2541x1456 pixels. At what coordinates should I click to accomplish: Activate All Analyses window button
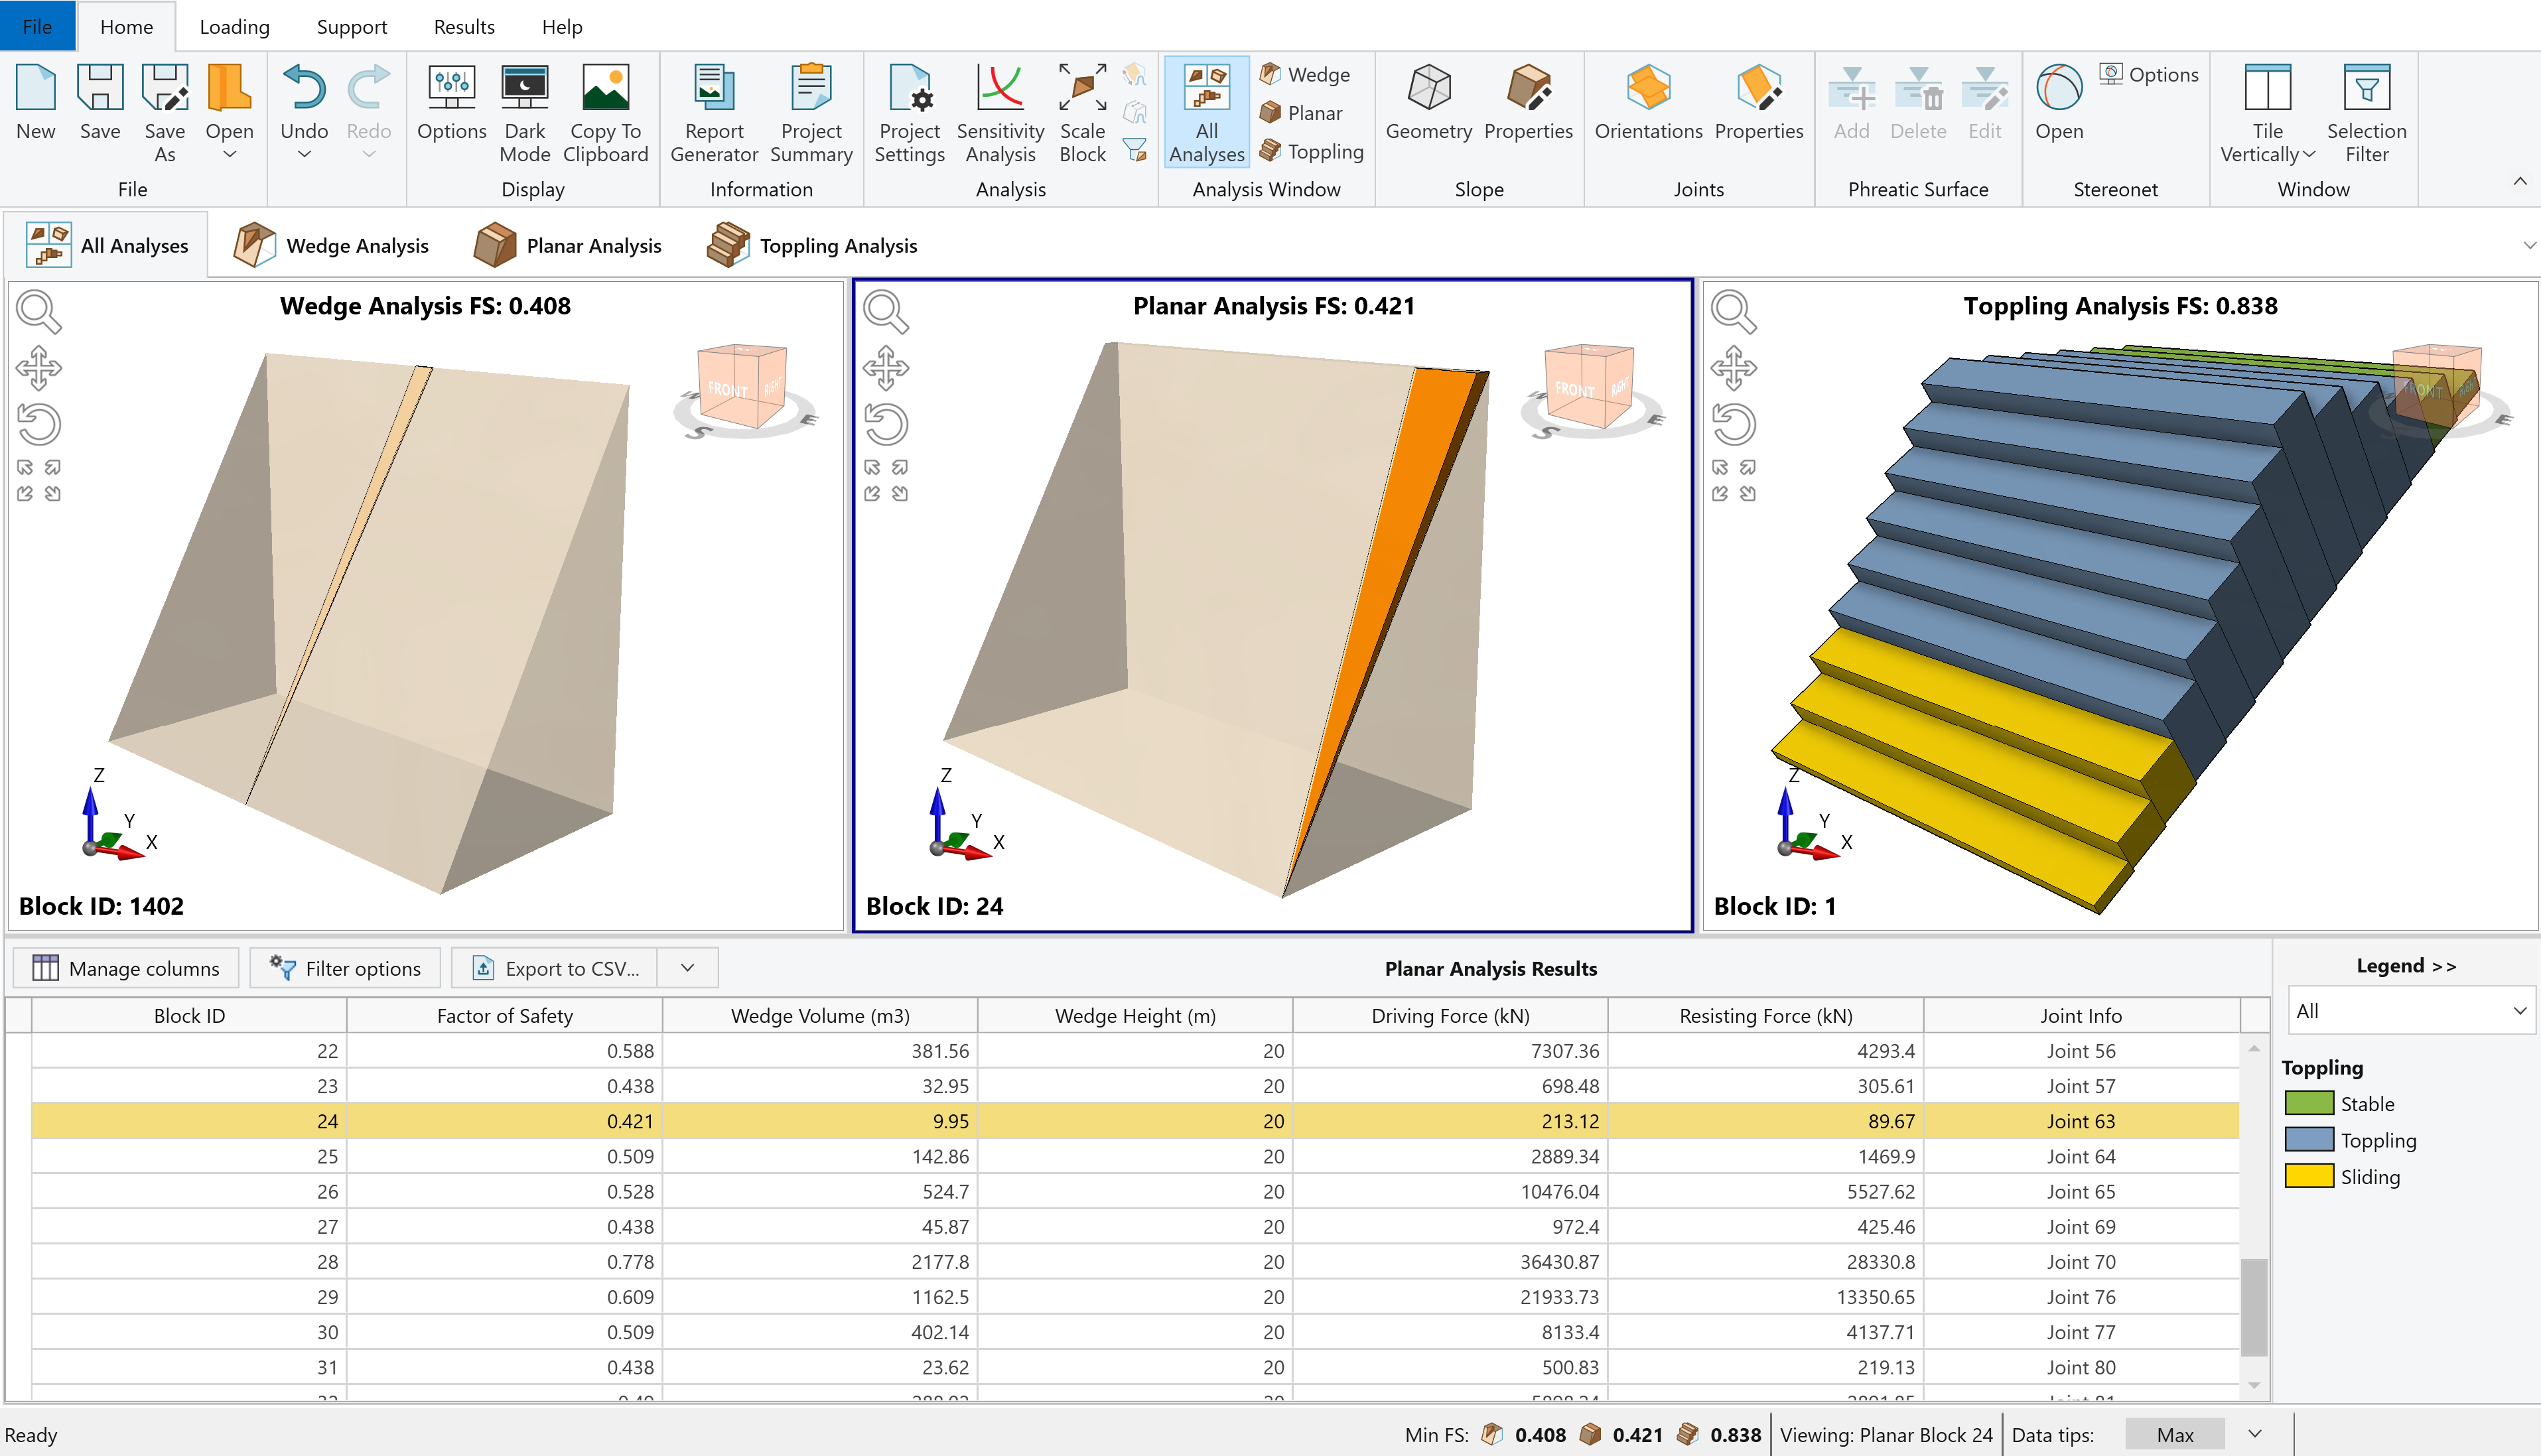[x=1207, y=113]
